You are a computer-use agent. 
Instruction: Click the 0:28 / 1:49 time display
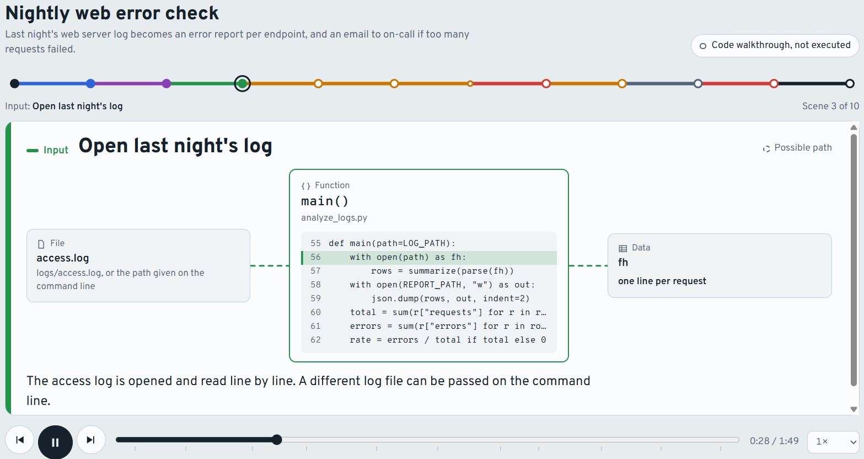point(774,441)
